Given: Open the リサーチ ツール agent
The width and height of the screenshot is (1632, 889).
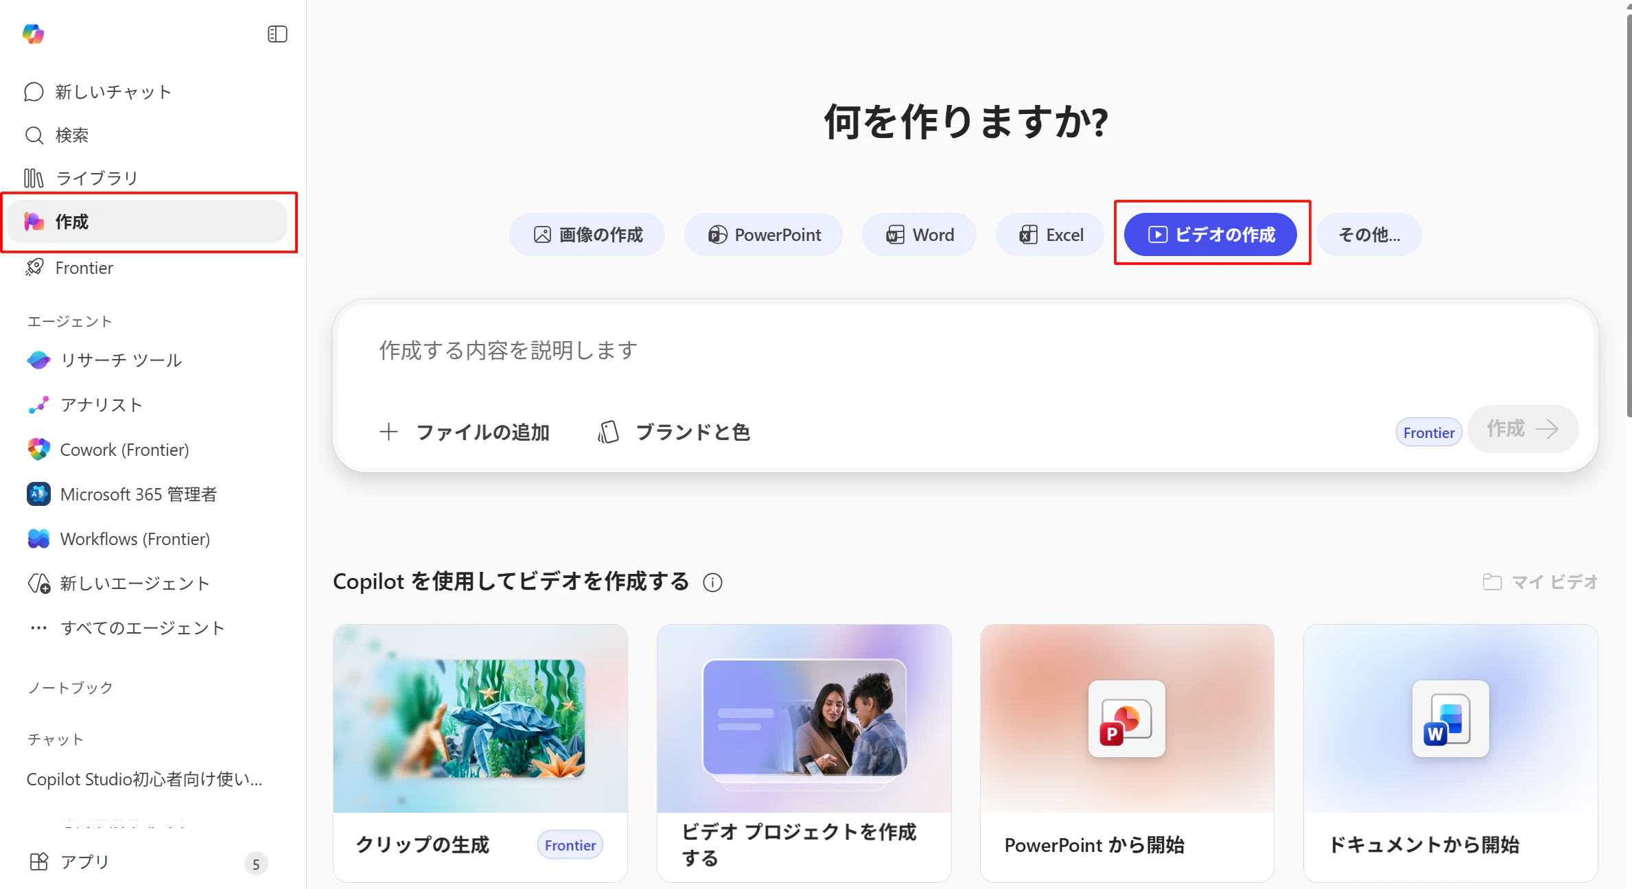Looking at the screenshot, I should (x=148, y=360).
